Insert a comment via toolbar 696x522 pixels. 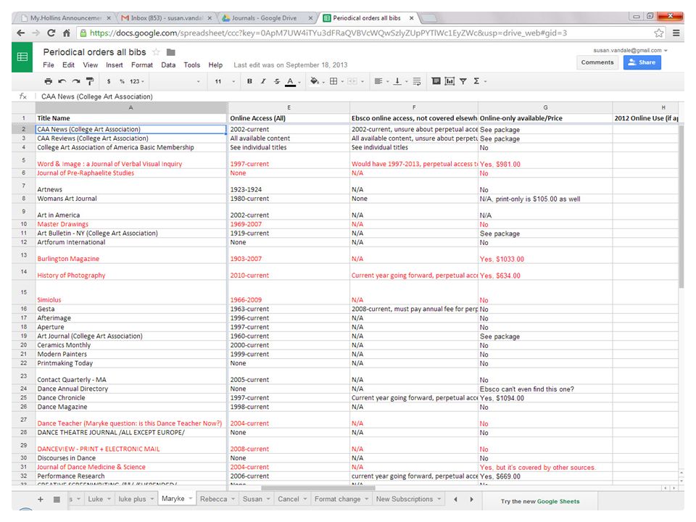point(436,80)
